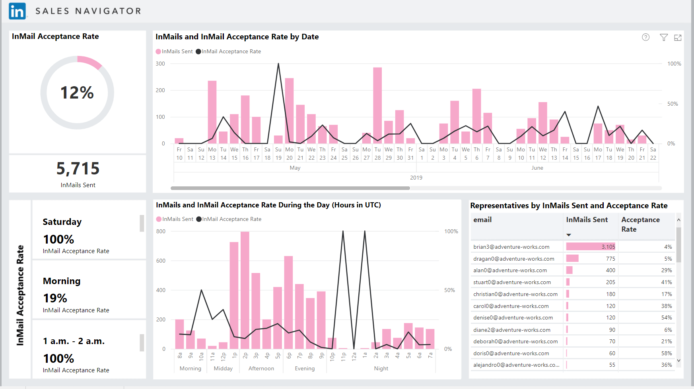The height and width of the screenshot is (389, 694).
Task: Click the focus mode expand icon
Action: click(x=678, y=37)
